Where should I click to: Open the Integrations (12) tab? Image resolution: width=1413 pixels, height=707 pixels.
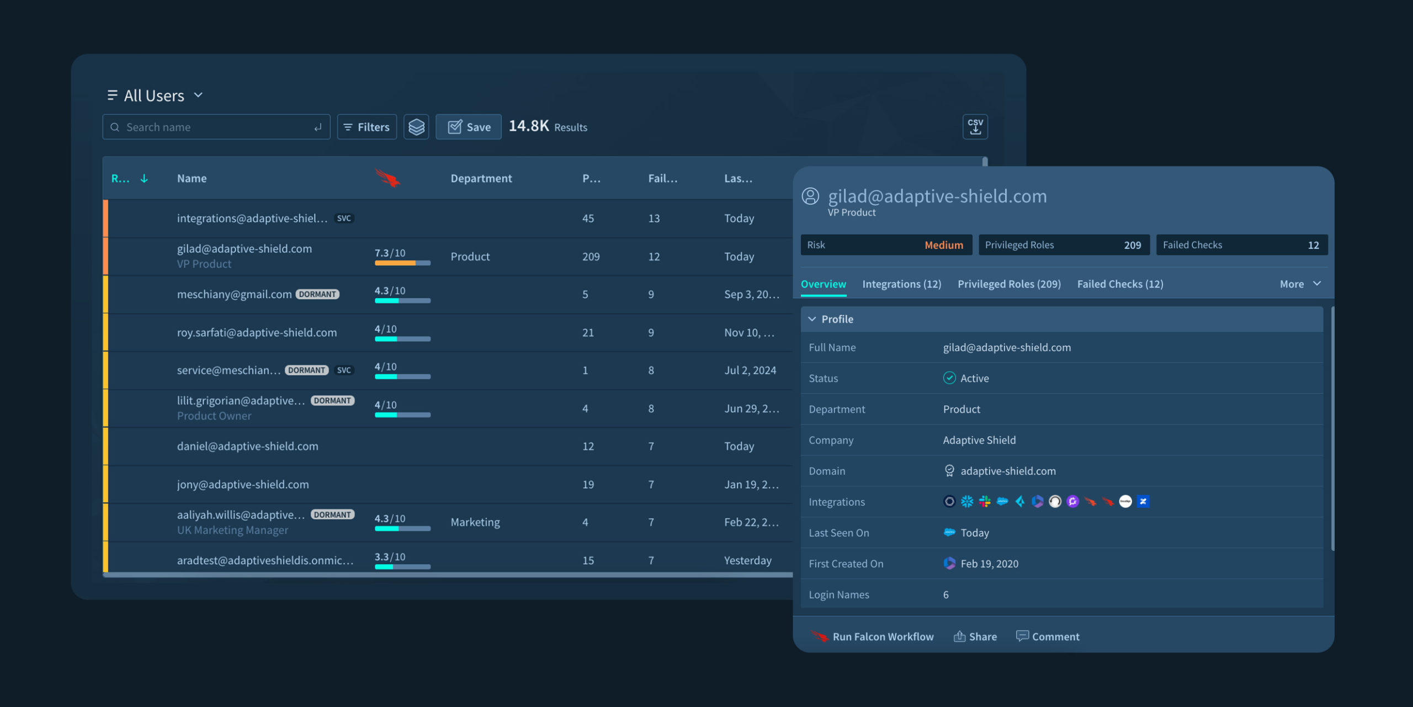tap(901, 284)
